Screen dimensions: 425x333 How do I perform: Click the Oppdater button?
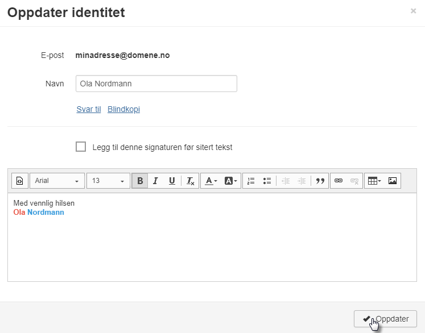(x=385, y=319)
